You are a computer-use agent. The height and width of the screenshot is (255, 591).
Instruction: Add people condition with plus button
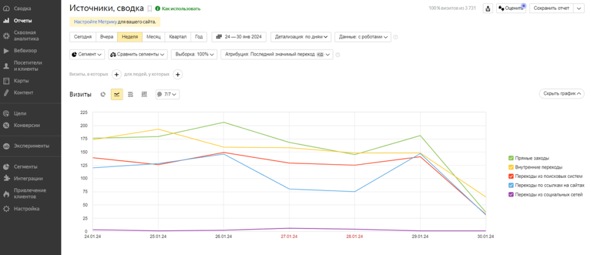point(178,74)
